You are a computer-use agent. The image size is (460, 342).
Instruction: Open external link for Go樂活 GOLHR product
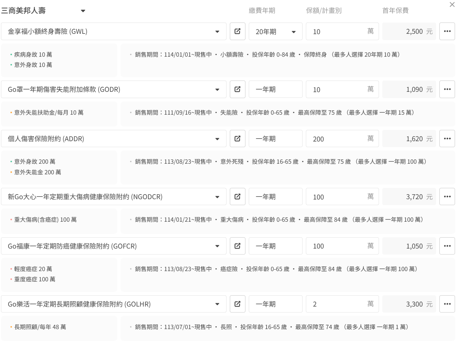click(237, 304)
